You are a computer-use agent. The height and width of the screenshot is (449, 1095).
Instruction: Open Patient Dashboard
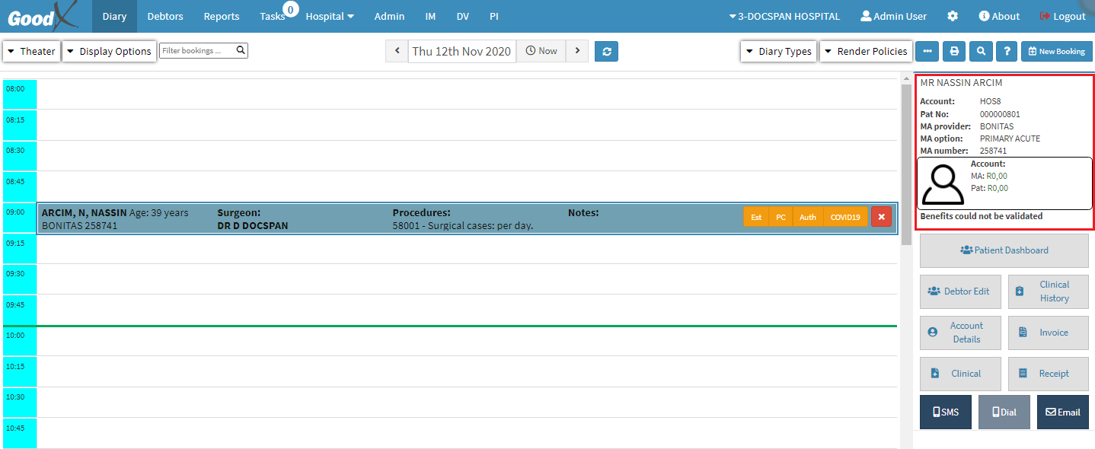click(x=1004, y=250)
